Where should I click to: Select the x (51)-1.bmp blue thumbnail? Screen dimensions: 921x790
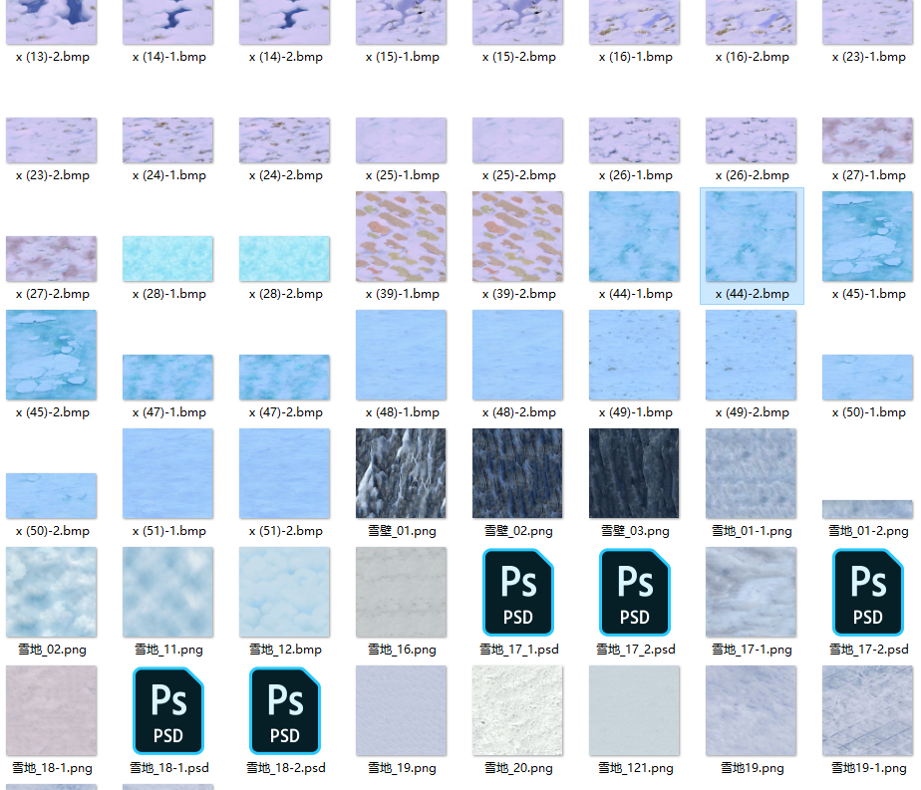[x=168, y=473]
